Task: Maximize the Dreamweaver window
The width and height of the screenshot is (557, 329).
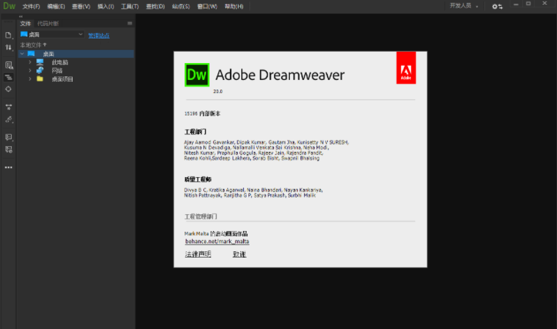Action: click(528, 4)
